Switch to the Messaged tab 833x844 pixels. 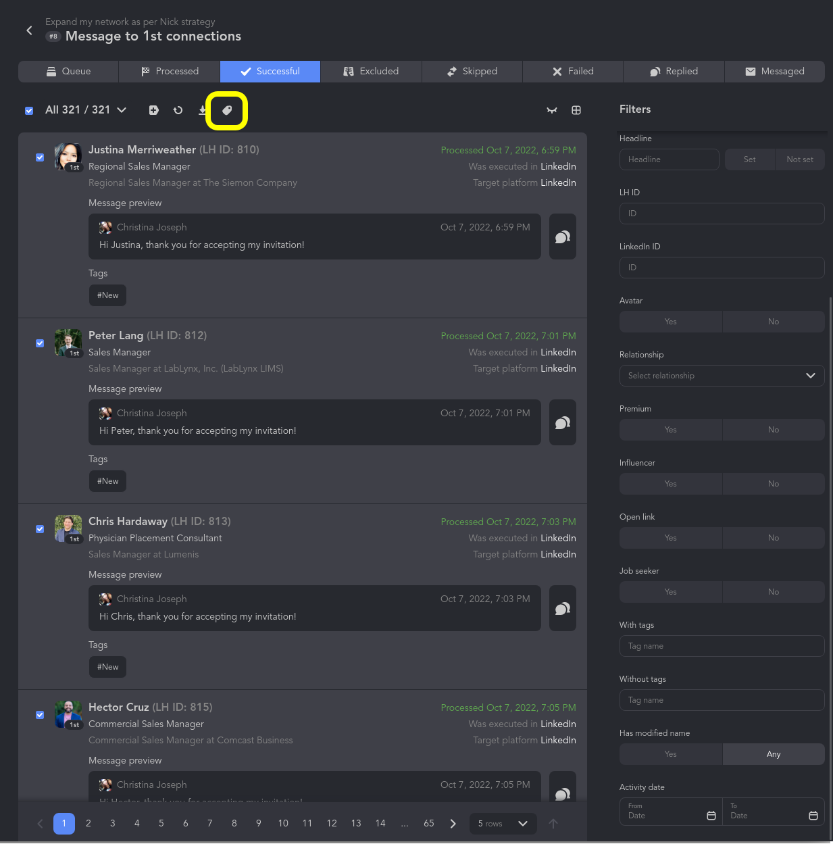point(775,72)
